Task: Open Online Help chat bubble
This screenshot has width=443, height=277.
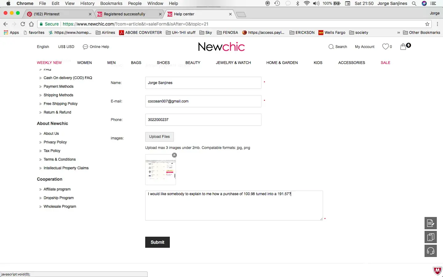Action: tap(86, 47)
